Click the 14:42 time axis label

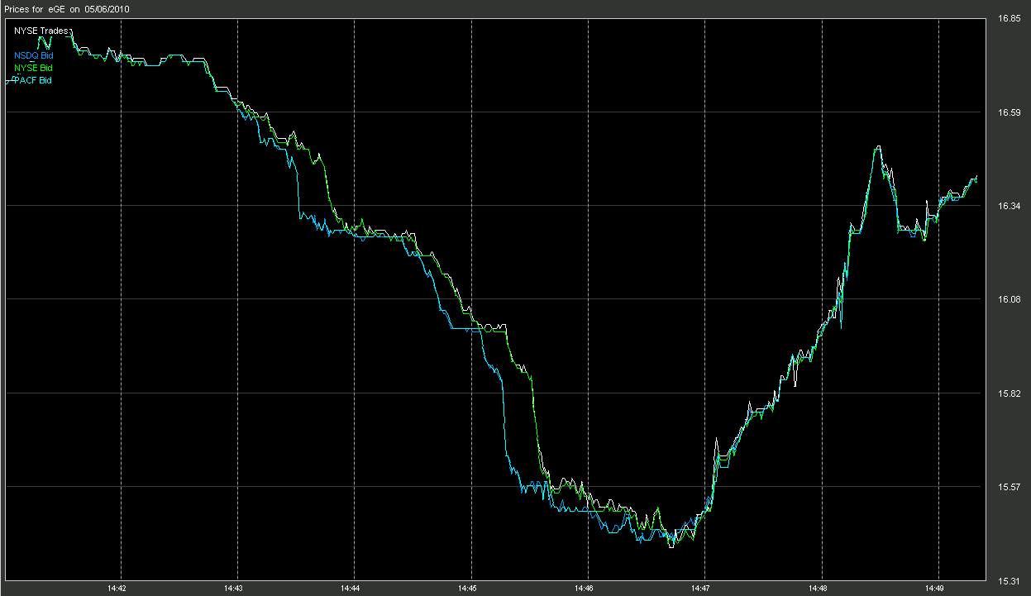point(117,589)
